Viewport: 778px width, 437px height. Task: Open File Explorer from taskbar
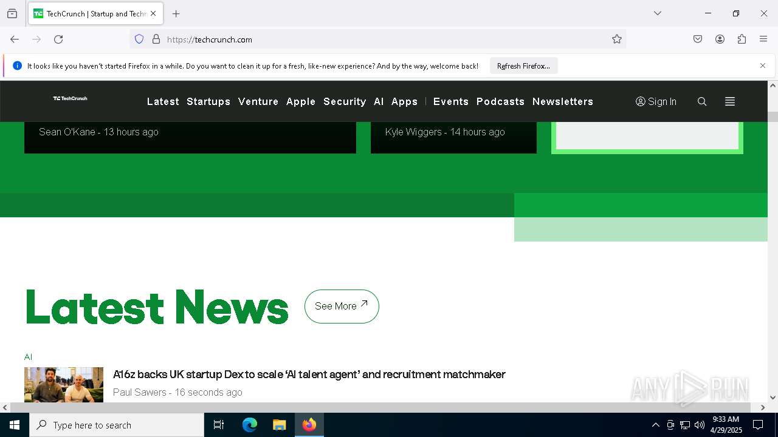279,425
